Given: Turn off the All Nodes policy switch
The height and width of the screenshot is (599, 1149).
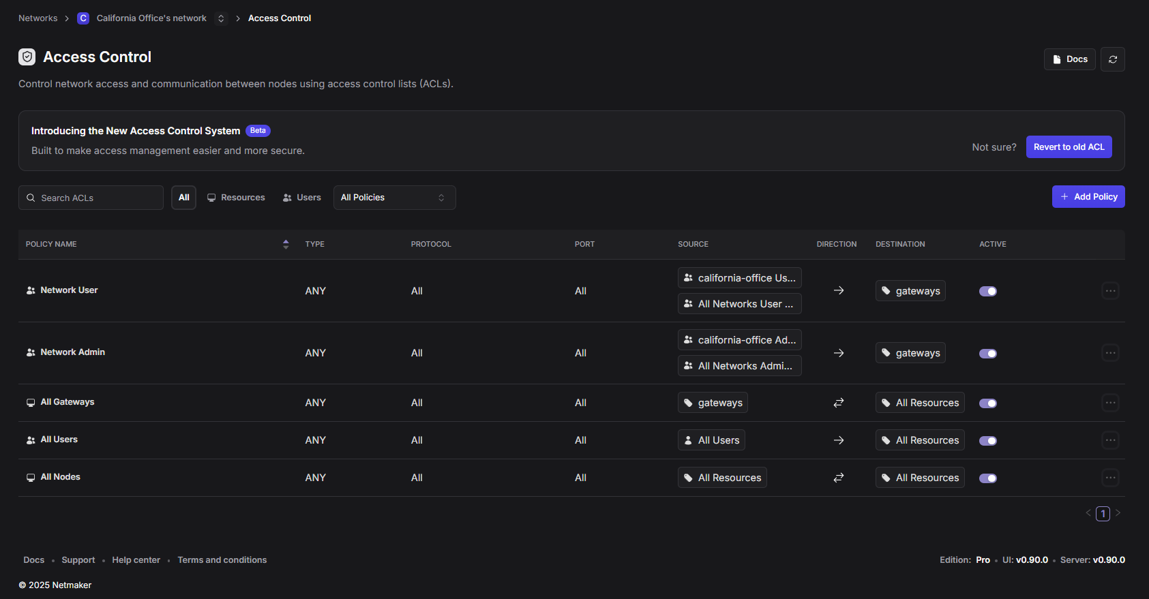Looking at the screenshot, I should click(988, 478).
